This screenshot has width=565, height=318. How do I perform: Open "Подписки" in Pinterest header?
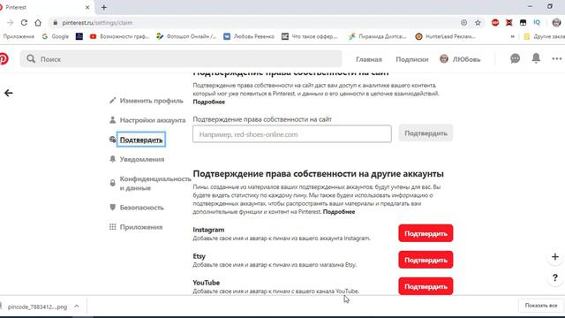click(x=412, y=59)
